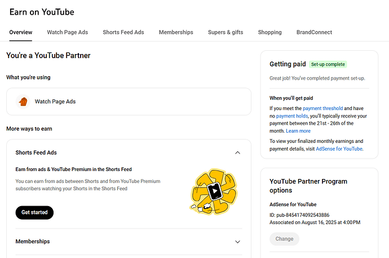Follow the payment holds link
The height and width of the screenshot is (258, 389).
[292, 116]
